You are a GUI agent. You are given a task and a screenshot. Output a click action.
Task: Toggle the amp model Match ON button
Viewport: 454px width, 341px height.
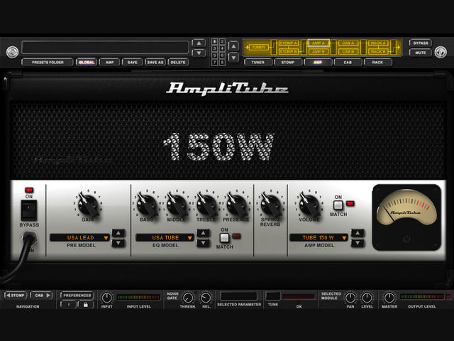point(338,205)
